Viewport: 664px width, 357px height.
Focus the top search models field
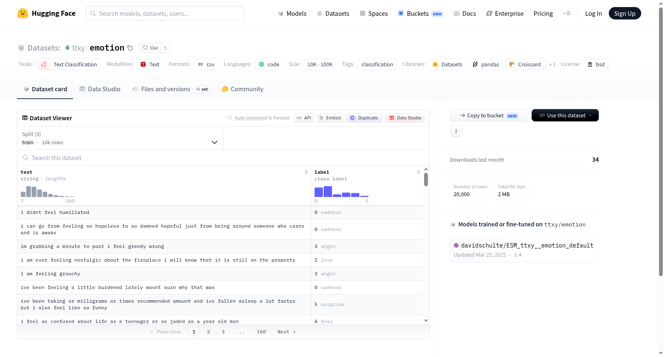[x=165, y=13]
